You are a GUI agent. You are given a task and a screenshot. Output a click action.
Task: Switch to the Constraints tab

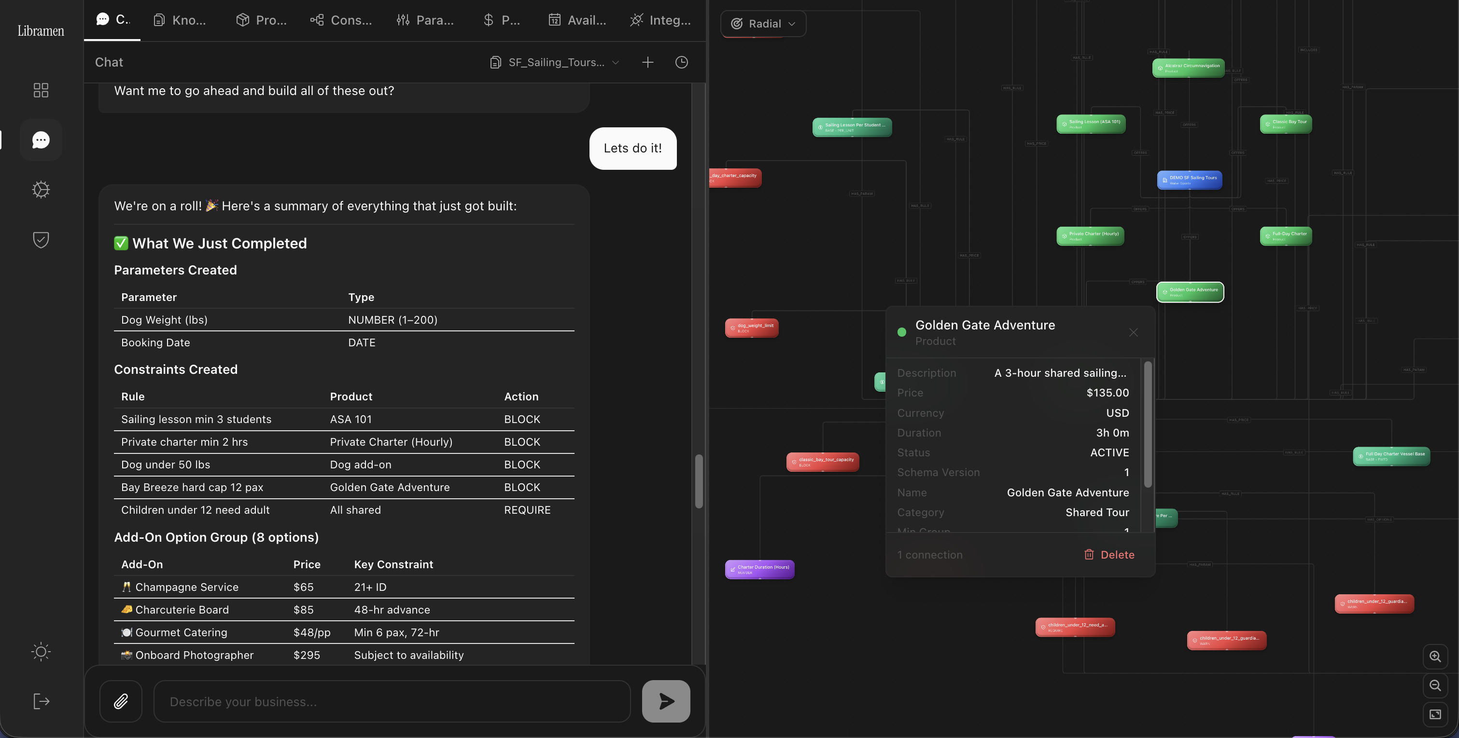tap(341, 20)
